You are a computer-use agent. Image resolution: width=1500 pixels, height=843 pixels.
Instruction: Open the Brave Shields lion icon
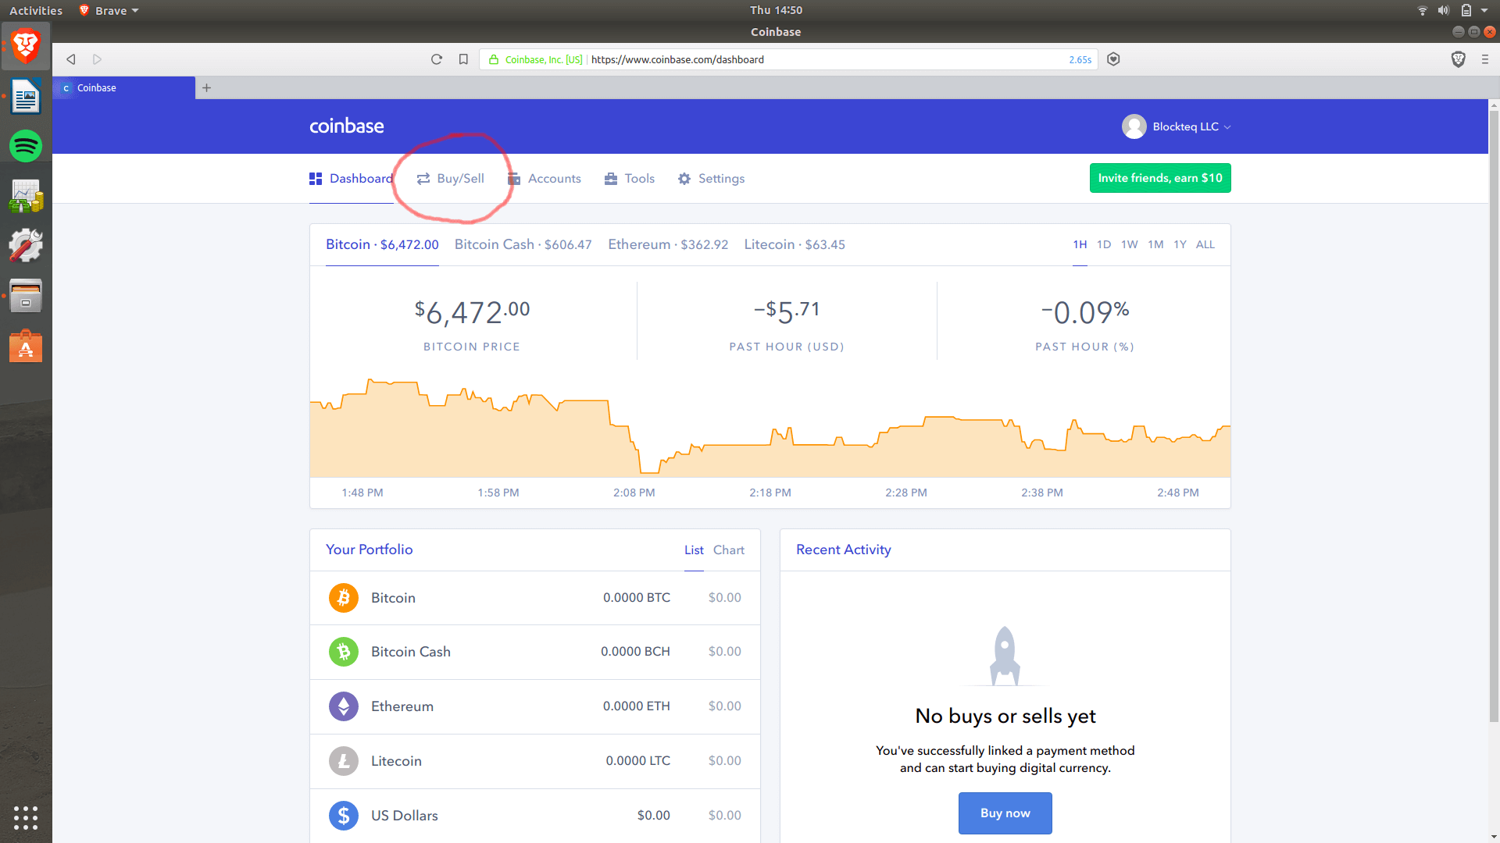pyautogui.click(x=1458, y=59)
